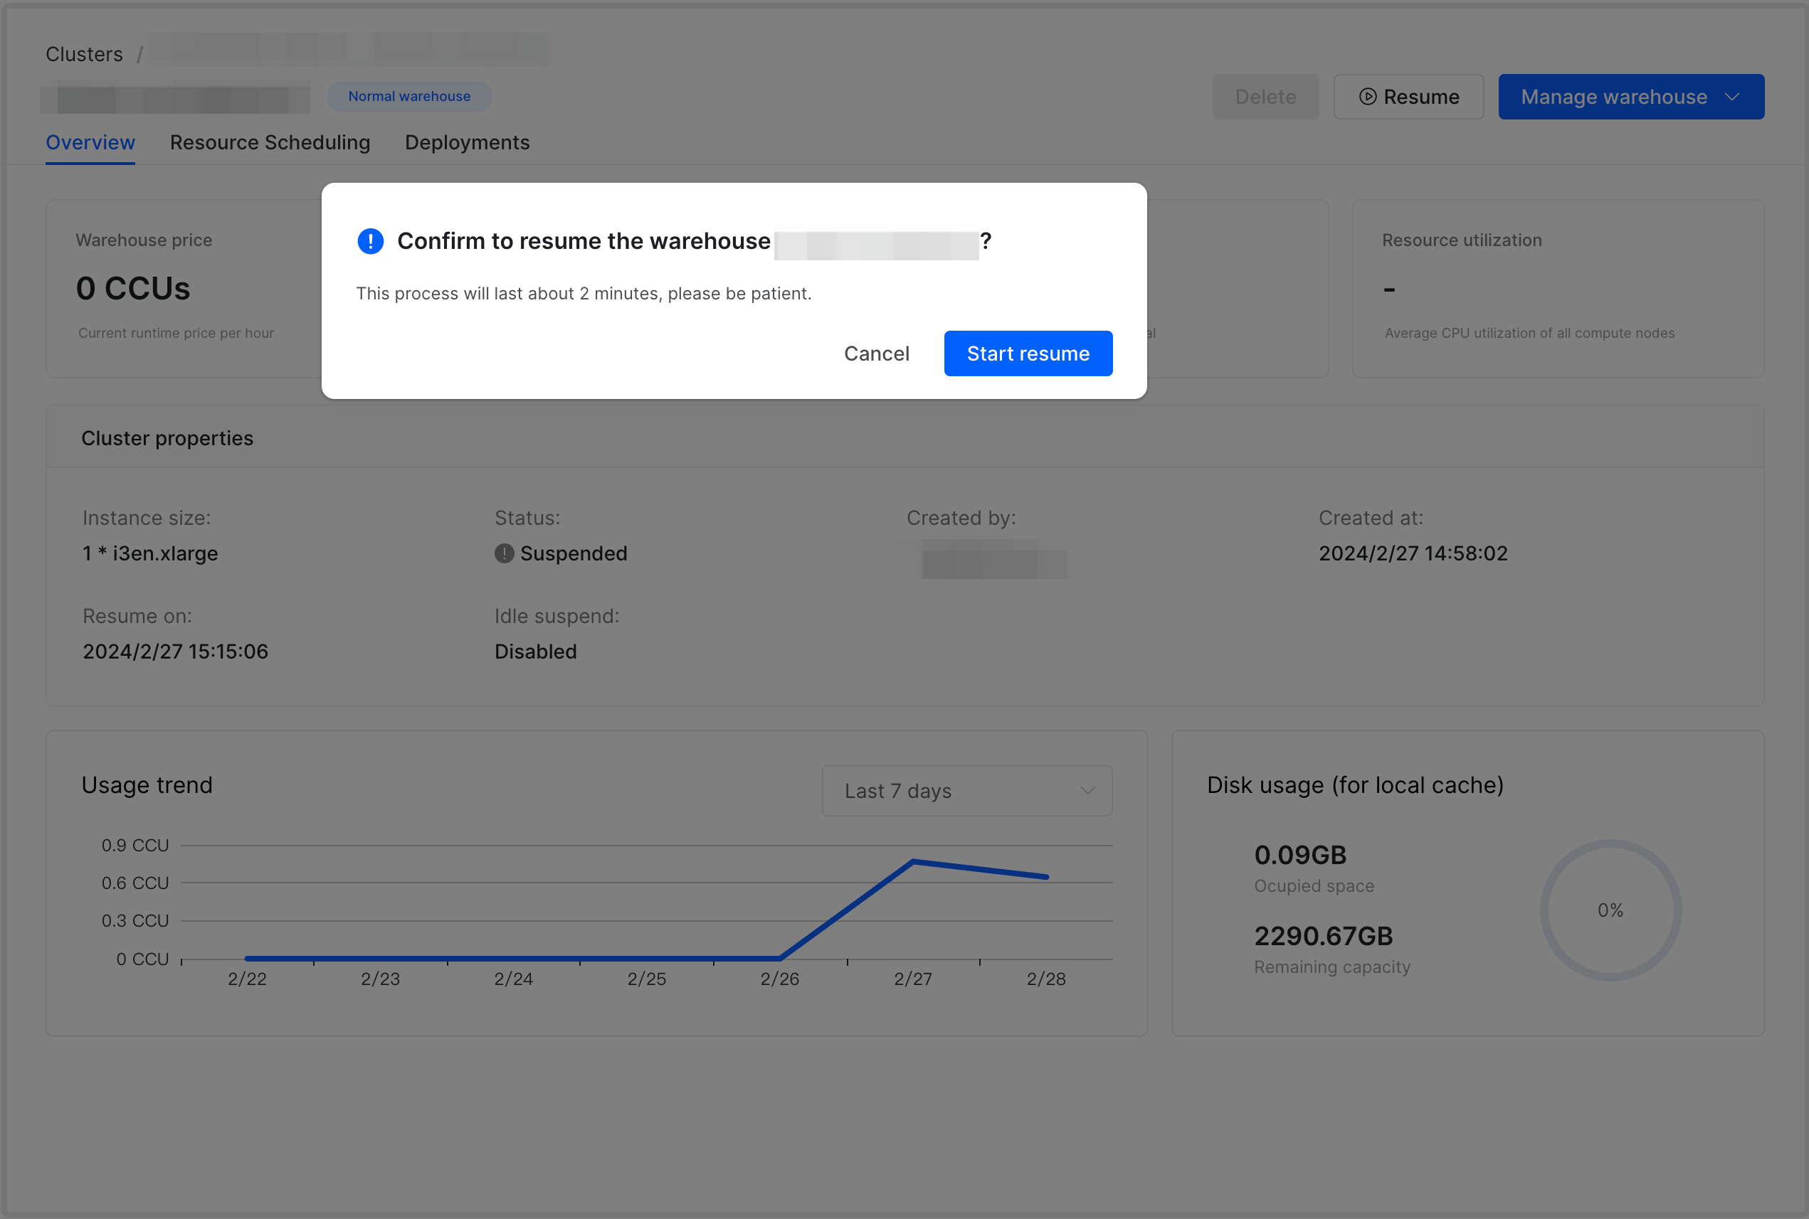Click the Normal warehouse tag
This screenshot has height=1219, width=1809.
coord(409,97)
